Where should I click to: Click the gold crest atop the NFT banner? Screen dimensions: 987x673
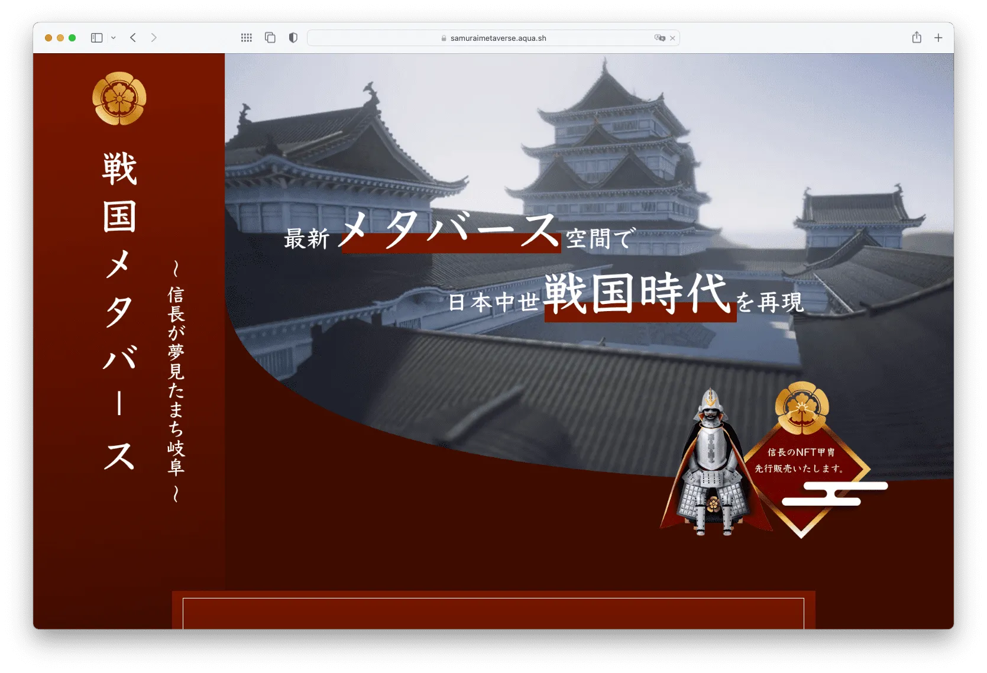[802, 407]
